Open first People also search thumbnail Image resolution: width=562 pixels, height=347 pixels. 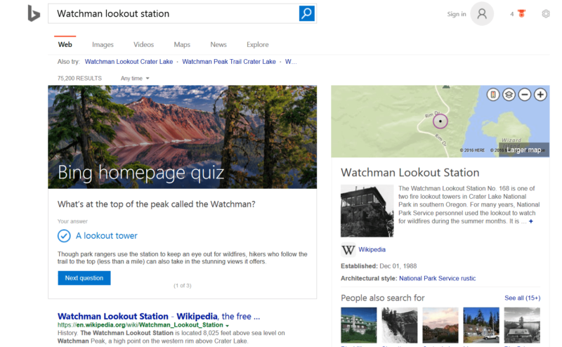pos(359,325)
